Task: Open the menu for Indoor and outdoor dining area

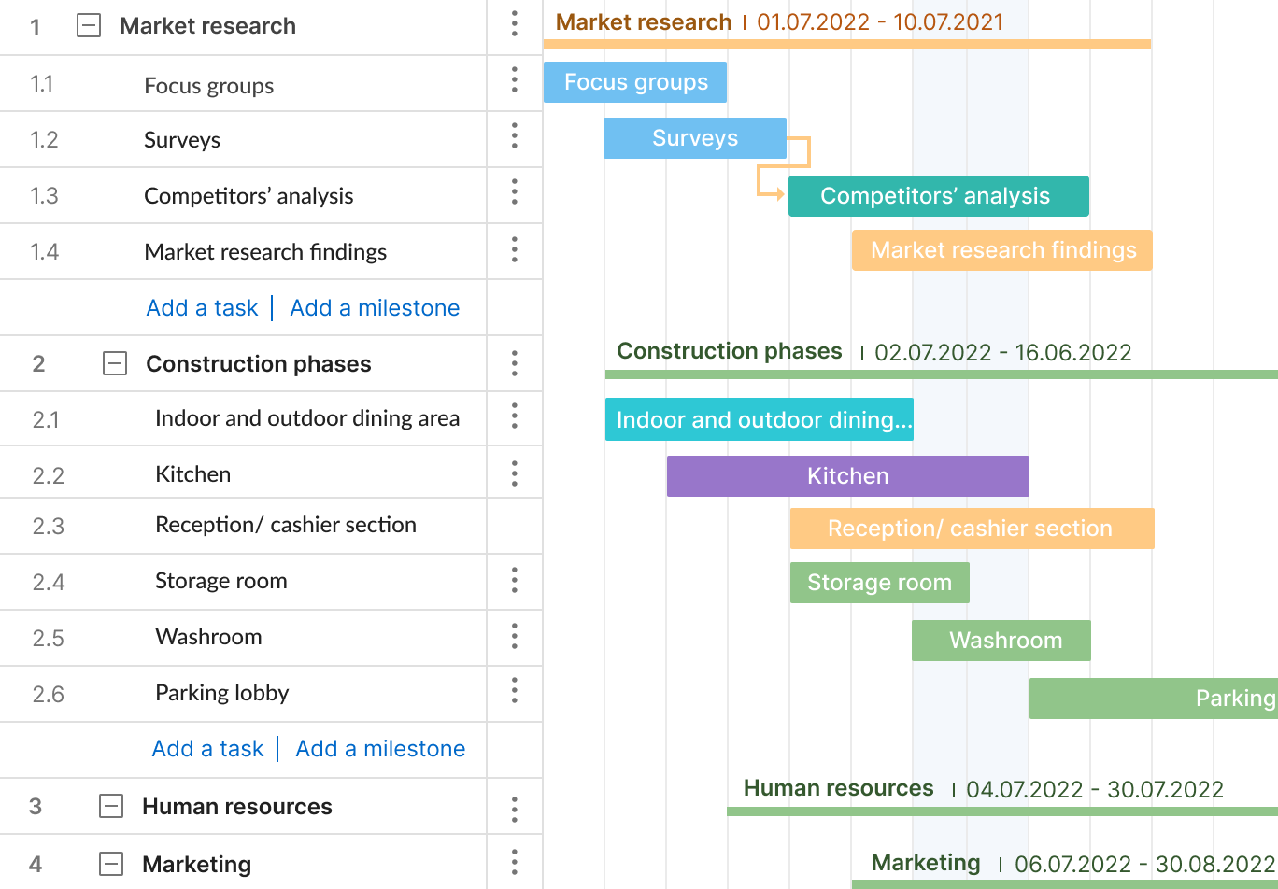Action: click(515, 417)
